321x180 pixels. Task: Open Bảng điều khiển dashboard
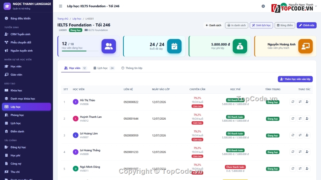[26, 19]
